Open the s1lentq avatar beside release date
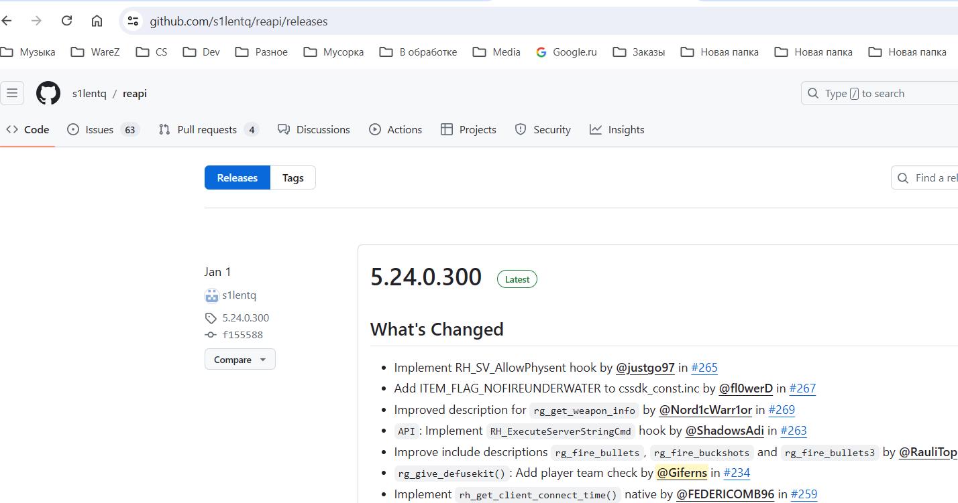 (212, 295)
